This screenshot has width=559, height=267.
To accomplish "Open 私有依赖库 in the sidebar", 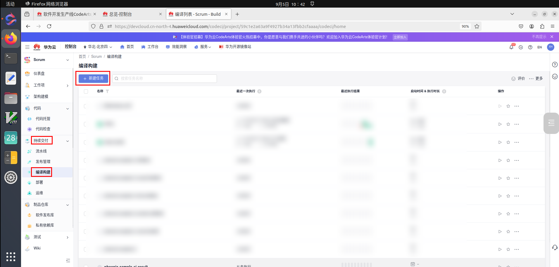I will click(x=45, y=225).
